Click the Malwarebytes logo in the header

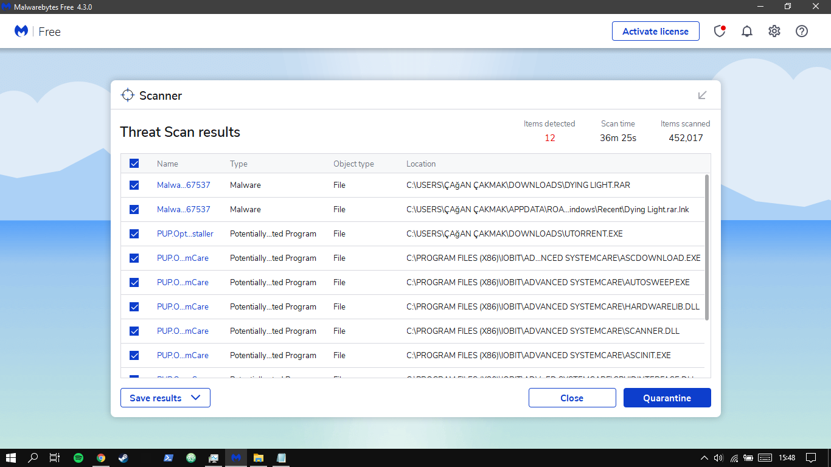point(21,31)
